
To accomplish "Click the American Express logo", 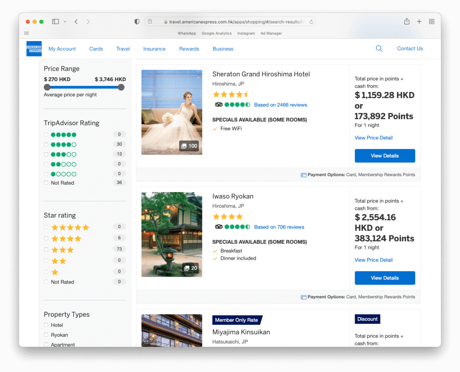I will point(34,49).
